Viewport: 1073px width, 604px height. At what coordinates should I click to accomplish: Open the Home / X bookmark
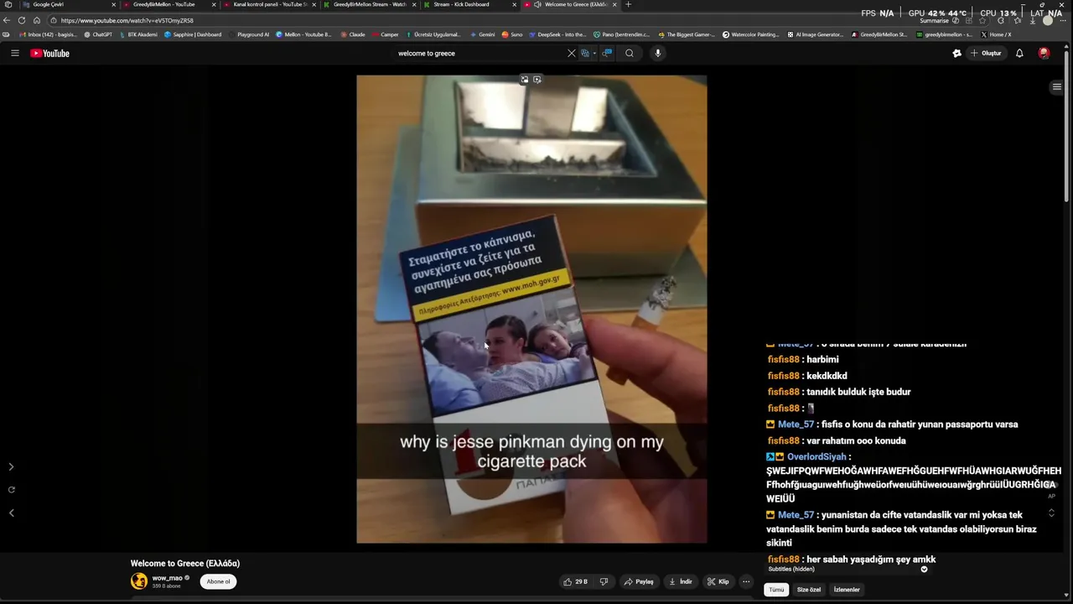[997, 34]
